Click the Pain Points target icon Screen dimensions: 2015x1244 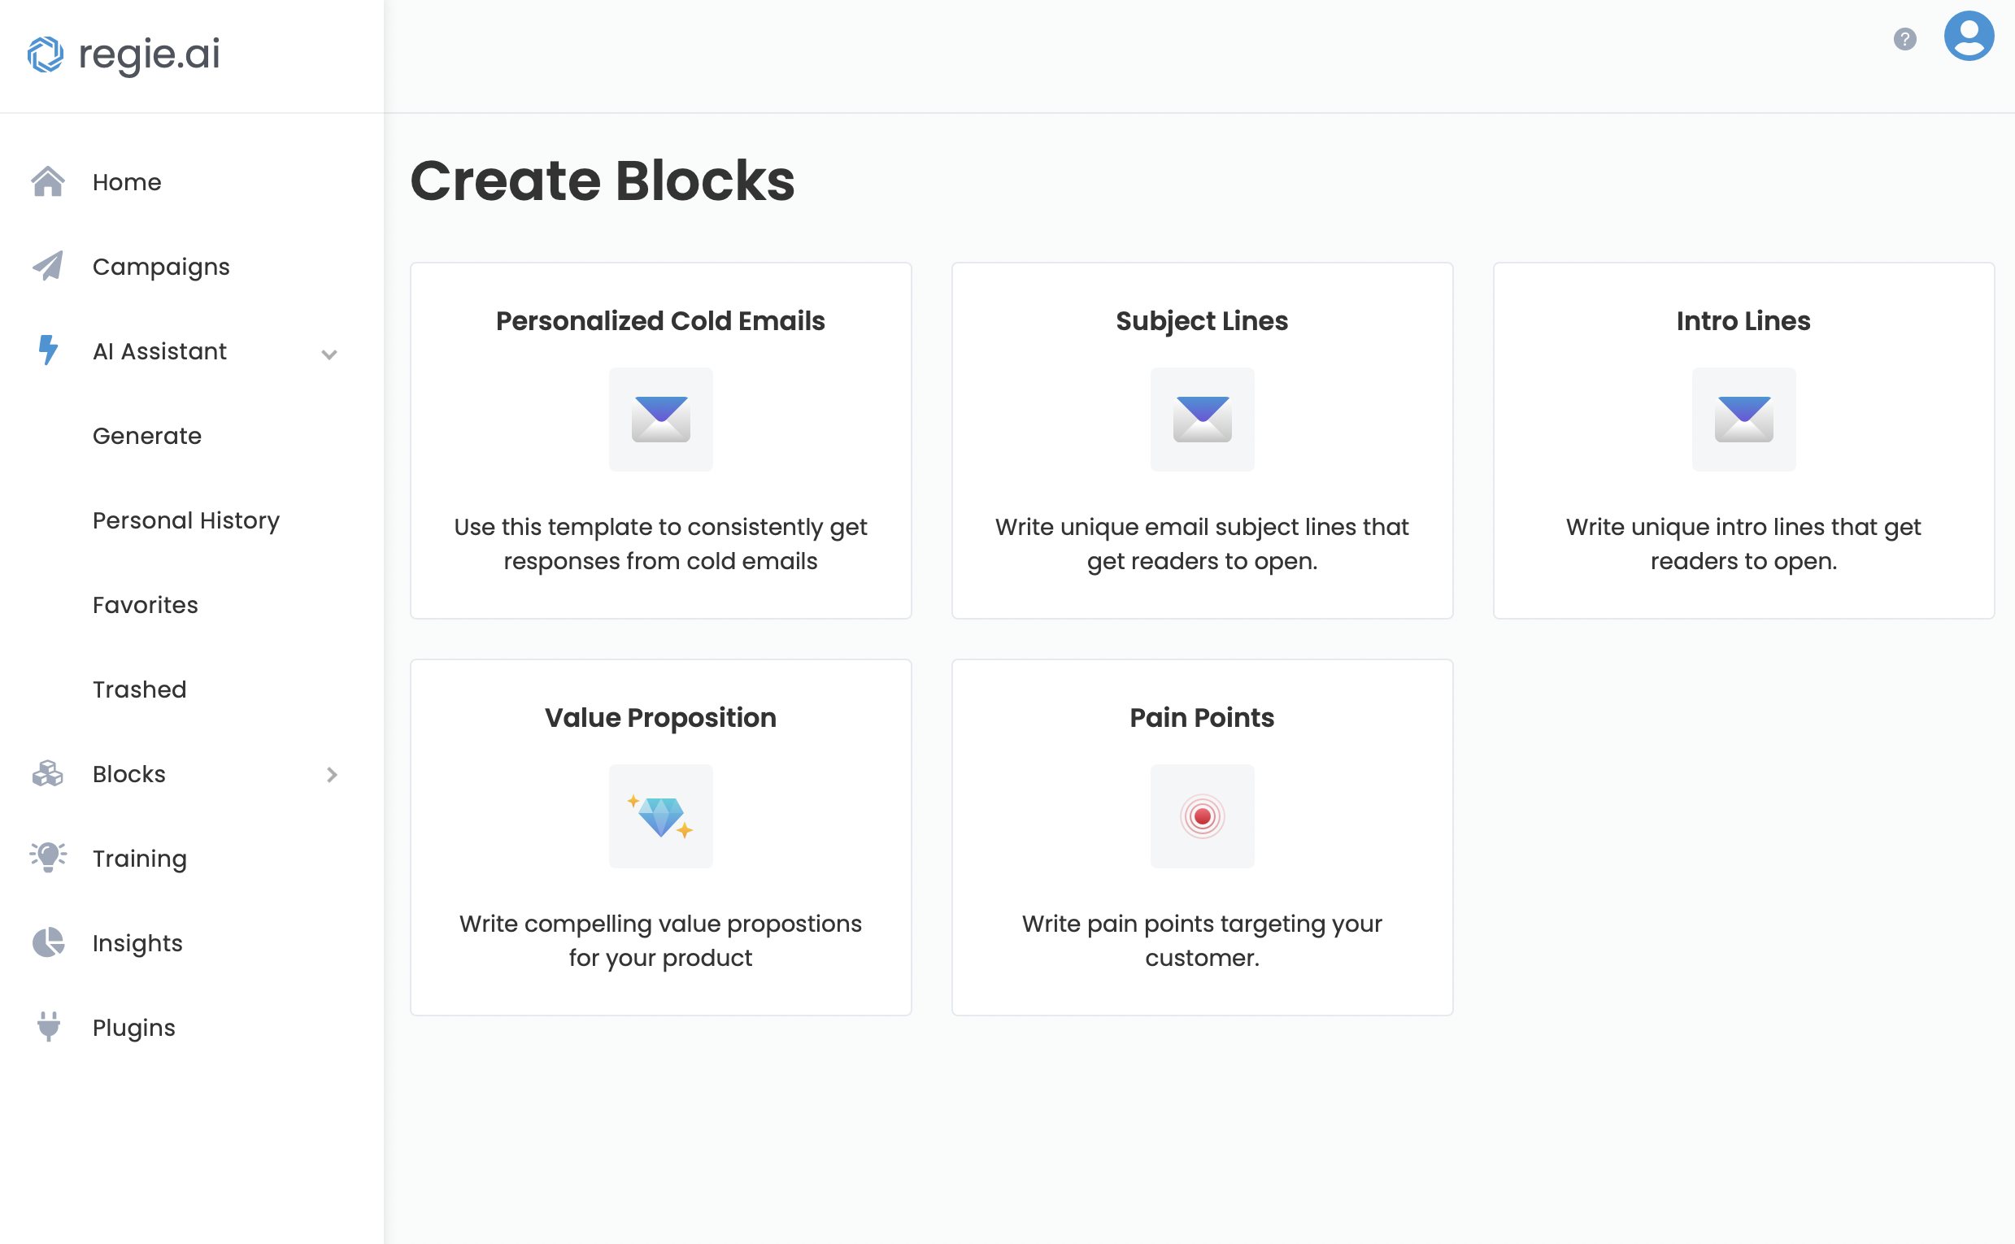click(1202, 816)
